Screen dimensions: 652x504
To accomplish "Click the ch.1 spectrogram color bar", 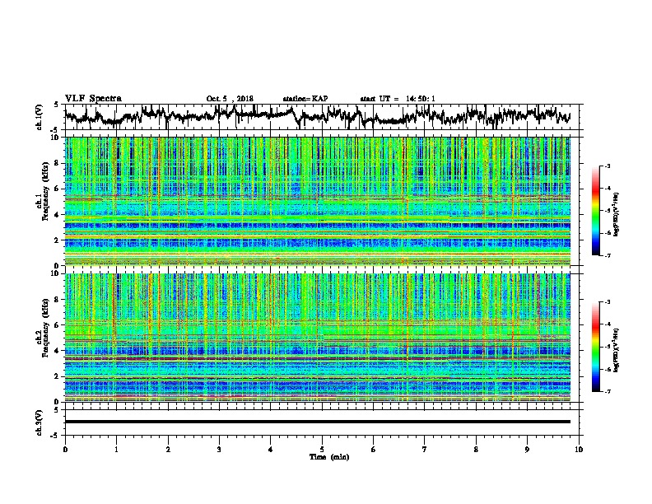I will coord(596,211).
